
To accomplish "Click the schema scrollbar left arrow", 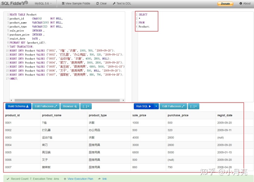I will click(11, 100).
